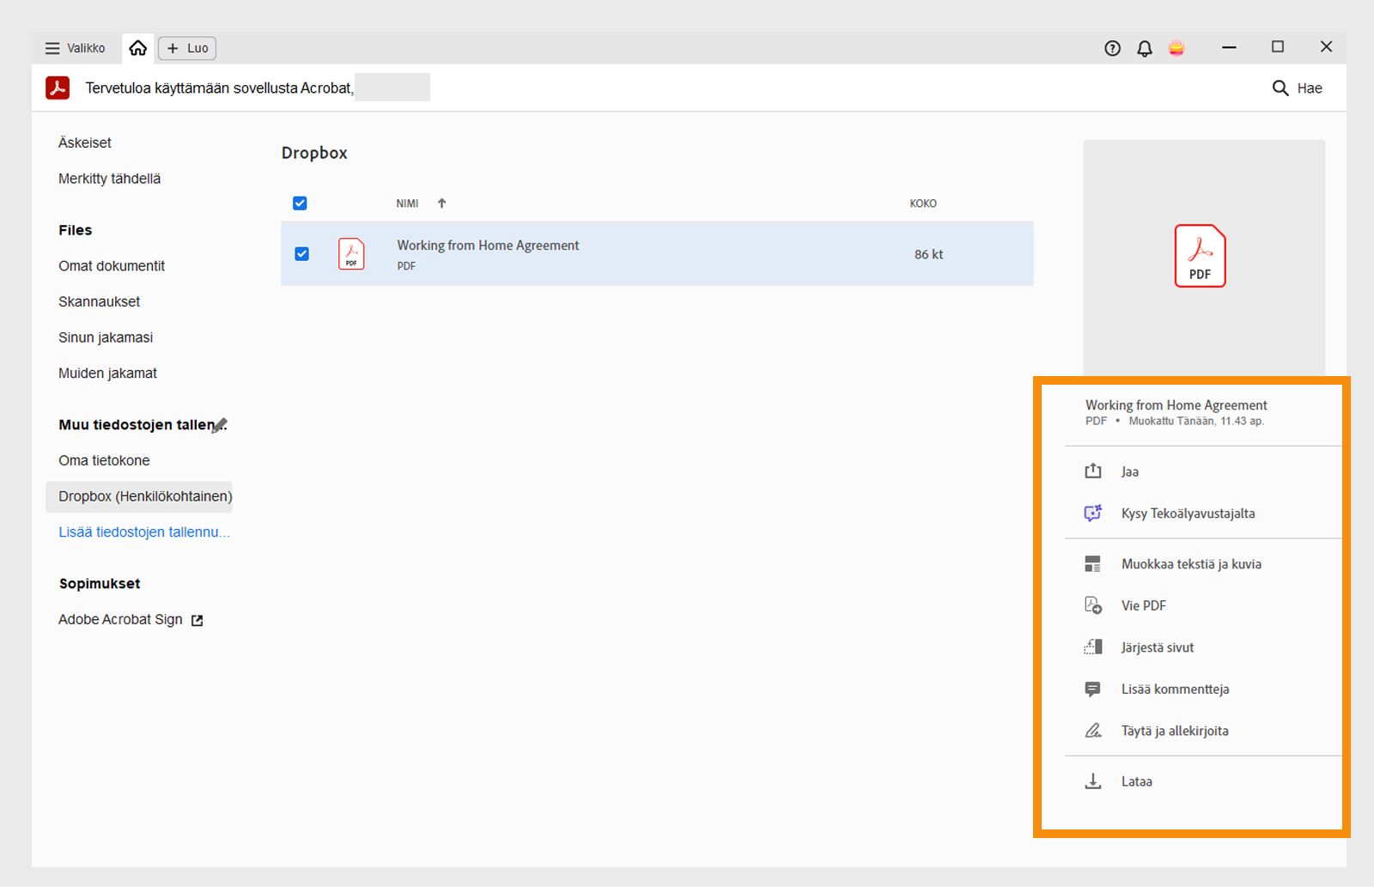Select Oma tietokone in the sidebar
Screen dimensions: 1374x887
[x=104, y=460]
